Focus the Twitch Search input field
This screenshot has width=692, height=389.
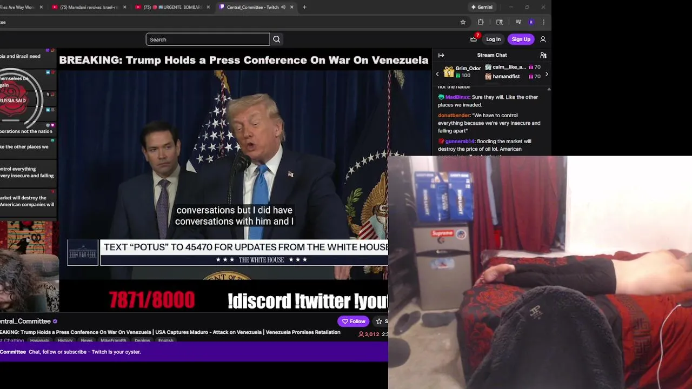coord(208,39)
